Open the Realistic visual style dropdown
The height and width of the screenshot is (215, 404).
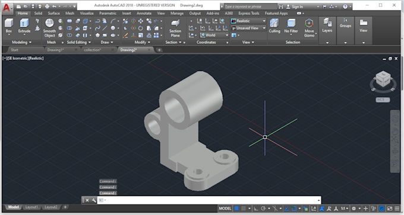pos(248,21)
